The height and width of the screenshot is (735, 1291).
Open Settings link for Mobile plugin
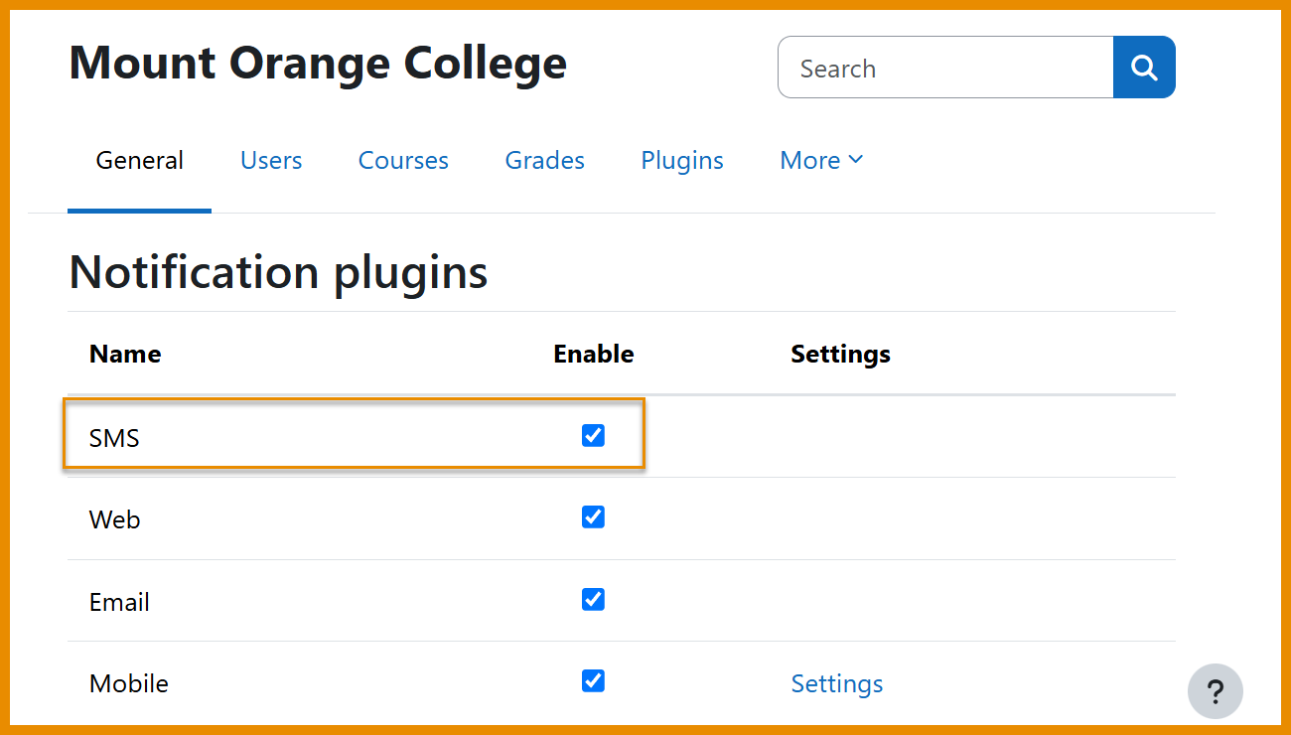837,683
